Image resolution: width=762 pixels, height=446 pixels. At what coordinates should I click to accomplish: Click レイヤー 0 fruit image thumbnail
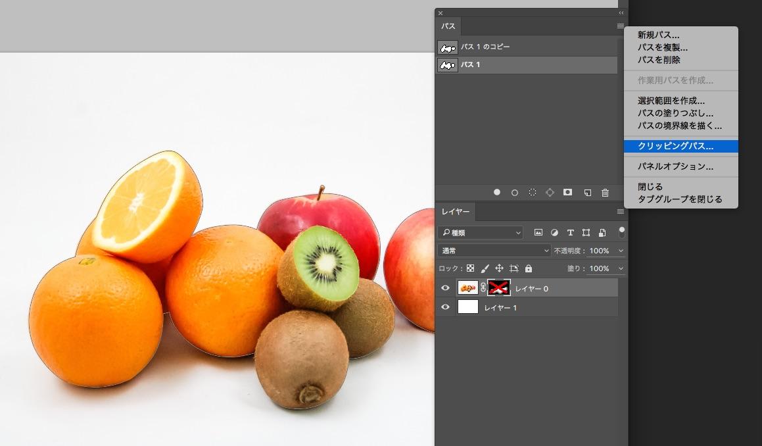[x=468, y=288]
